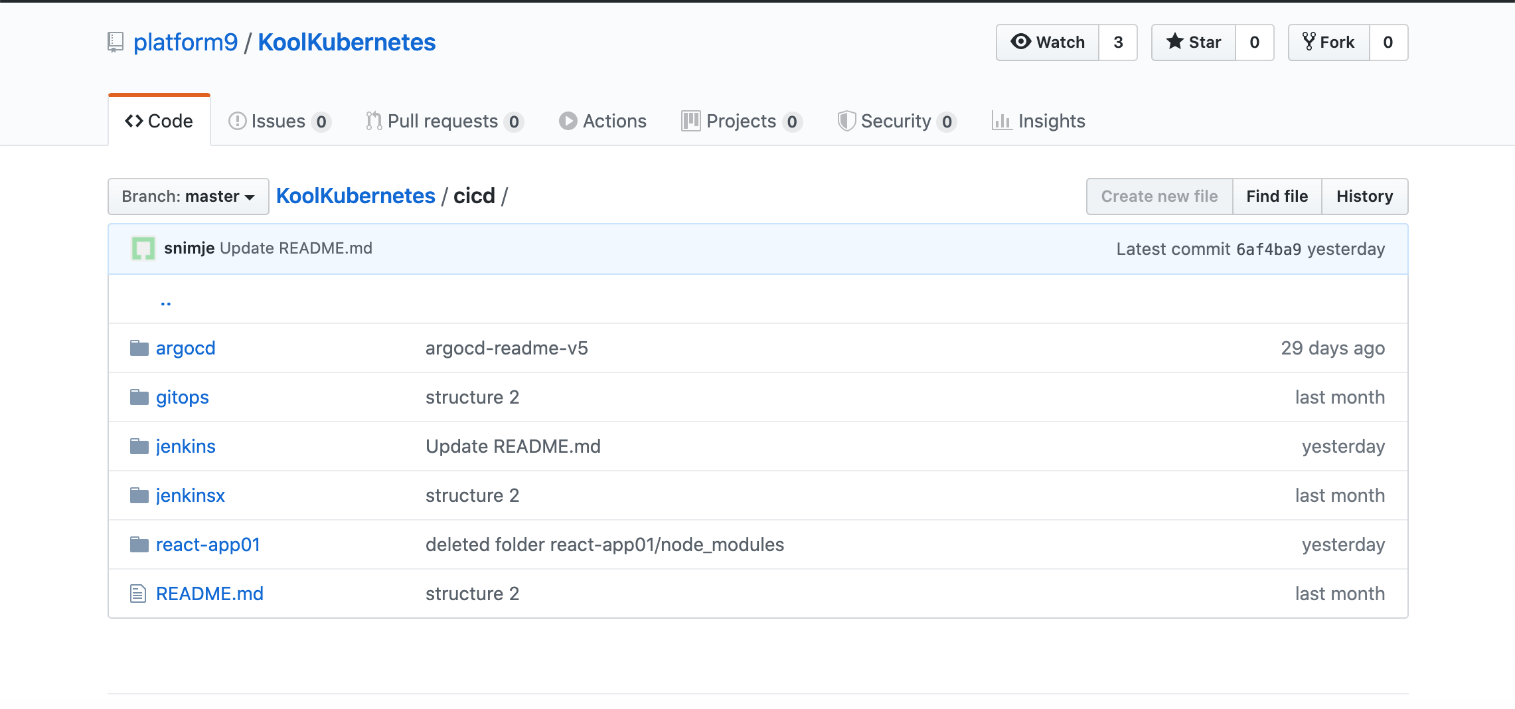Switch to the Issues tab

[x=278, y=121]
